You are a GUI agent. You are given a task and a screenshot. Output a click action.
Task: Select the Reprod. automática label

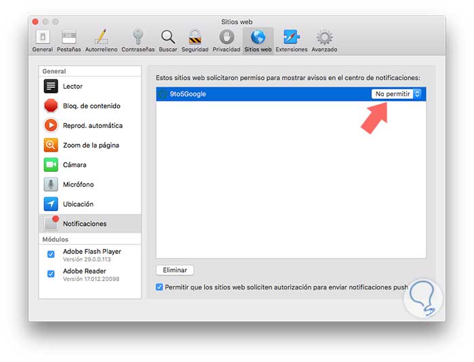click(x=93, y=126)
